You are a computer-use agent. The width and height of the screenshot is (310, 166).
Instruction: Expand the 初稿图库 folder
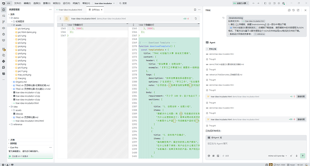coord(12,22)
